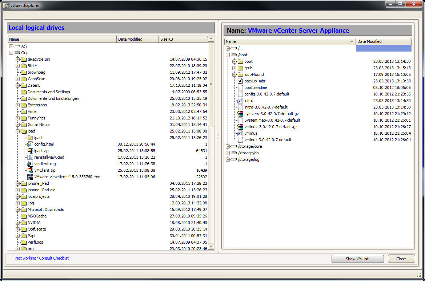The height and width of the screenshot is (281, 425).
Task: Click the vmclient.reg registry file icon
Action: click(x=30, y=163)
